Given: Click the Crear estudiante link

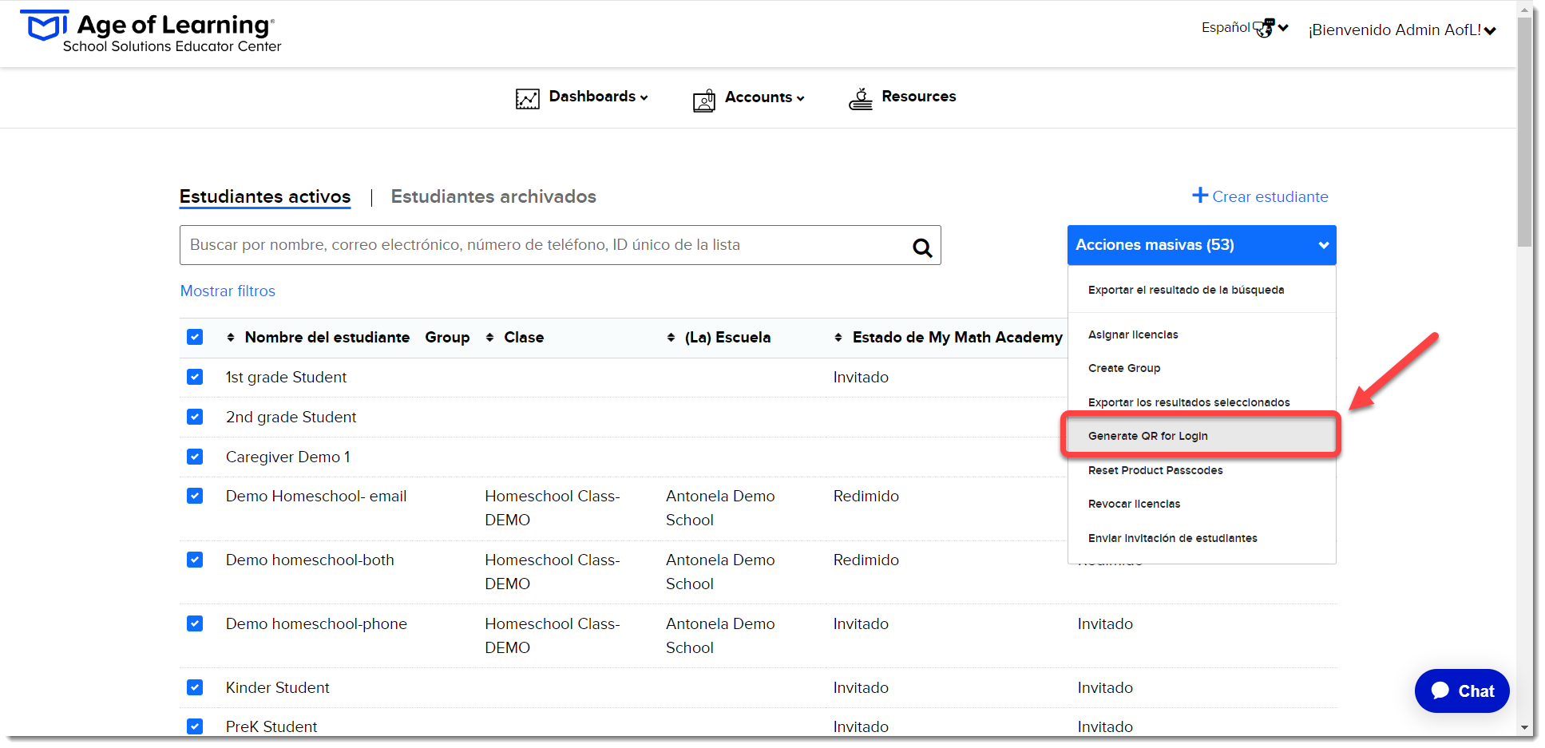Looking at the screenshot, I should [x=1270, y=196].
